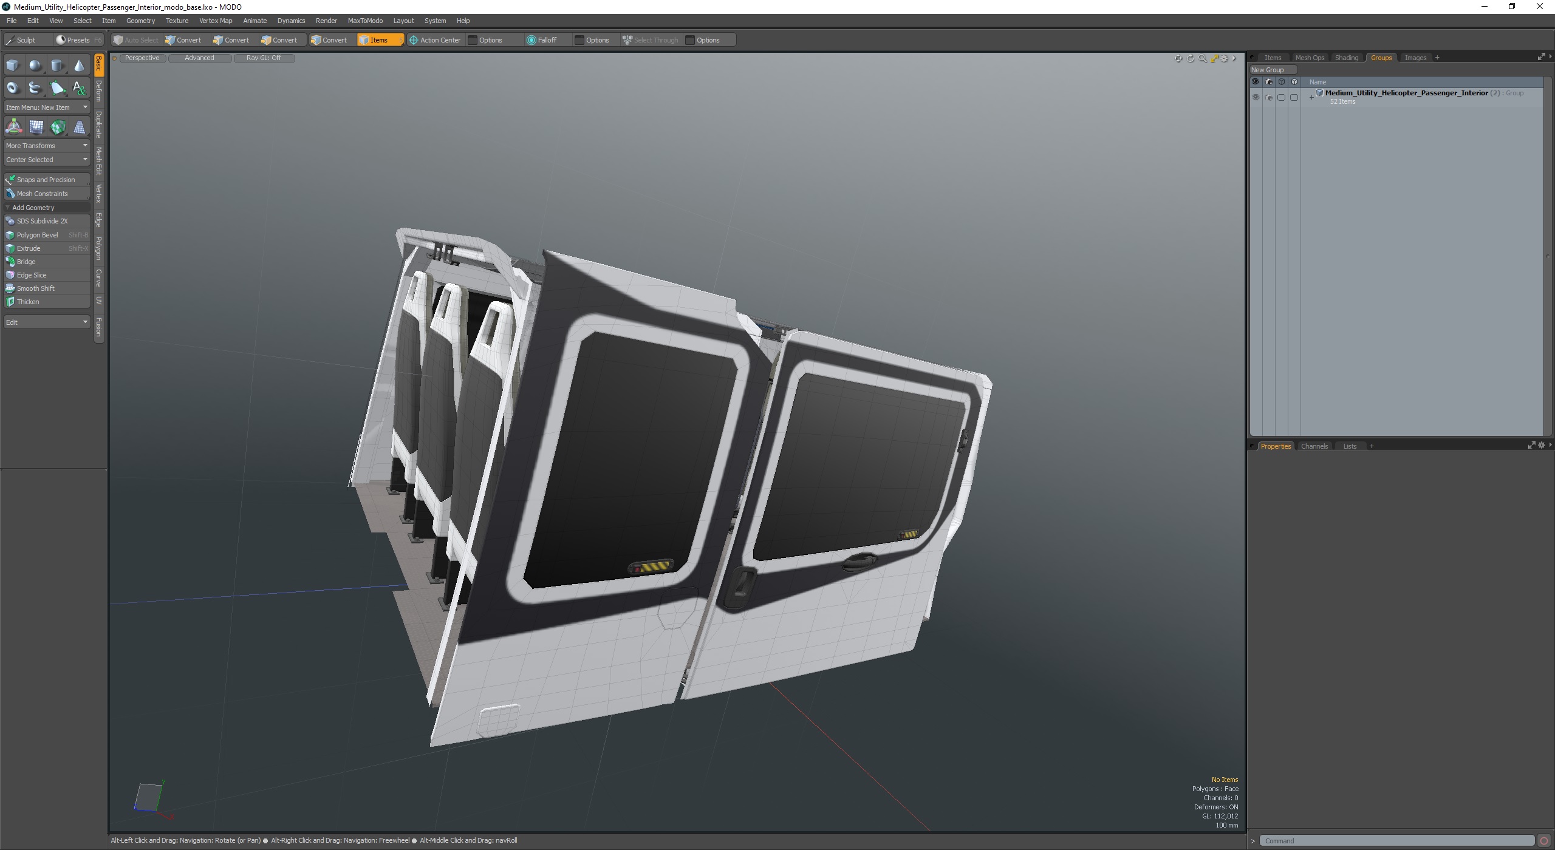The width and height of the screenshot is (1555, 850).
Task: Open viewport settings gear icon
Action: click(x=1224, y=58)
